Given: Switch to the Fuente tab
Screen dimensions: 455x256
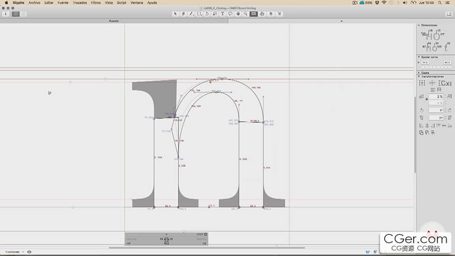Looking at the screenshot, I should [x=114, y=21].
